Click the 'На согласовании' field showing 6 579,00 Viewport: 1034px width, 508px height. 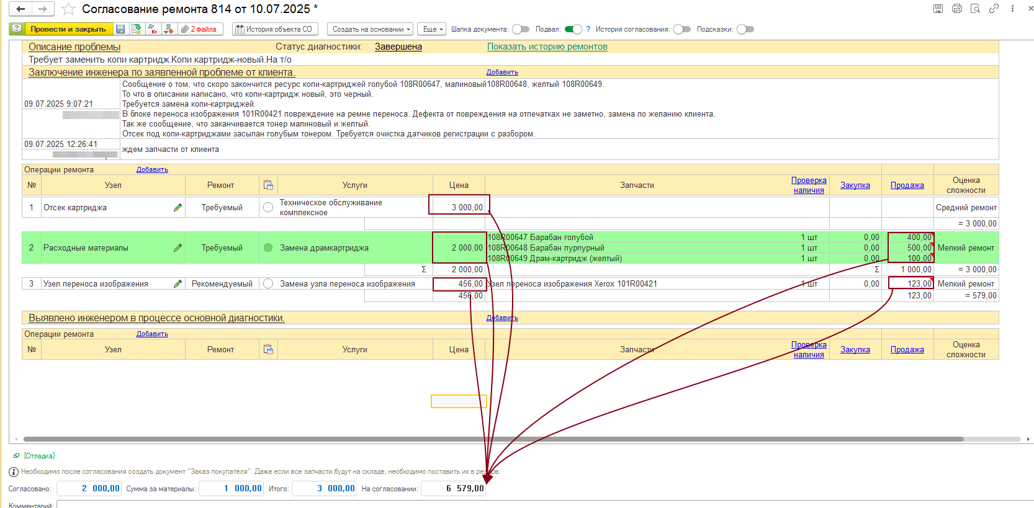click(453, 488)
